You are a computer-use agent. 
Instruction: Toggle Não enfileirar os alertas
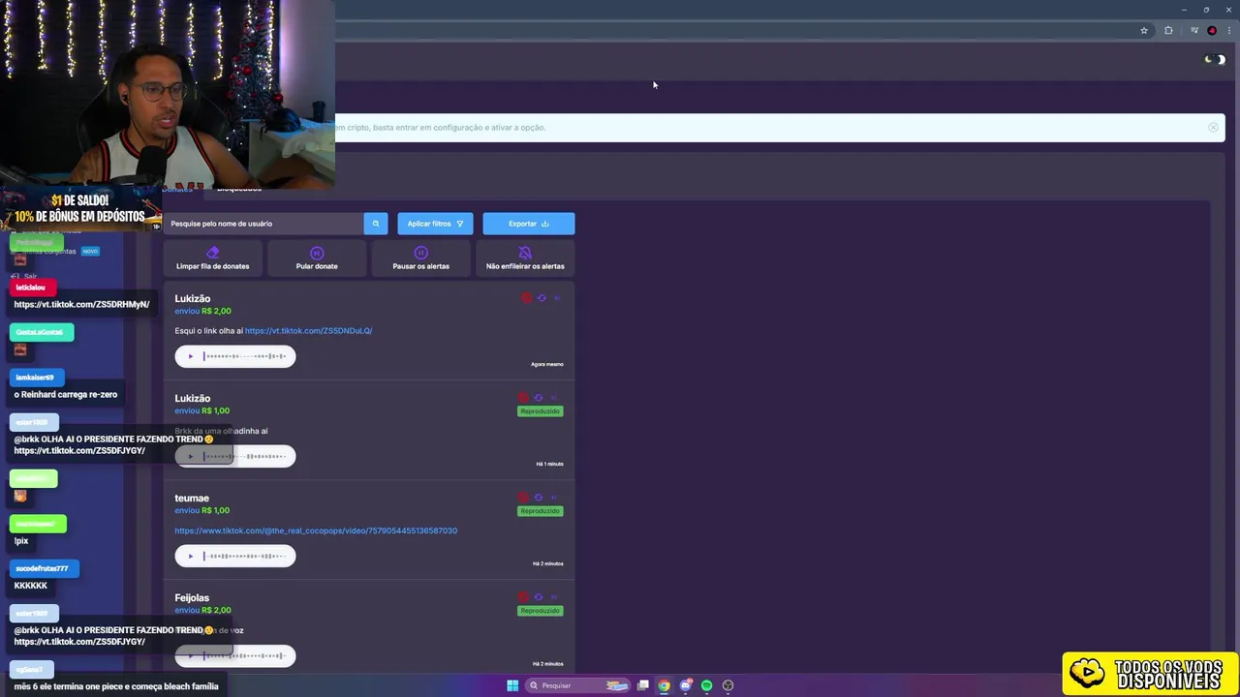point(525,258)
